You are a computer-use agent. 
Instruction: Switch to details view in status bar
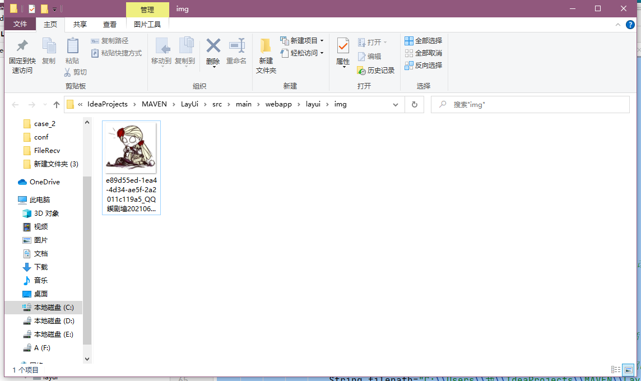click(x=616, y=370)
